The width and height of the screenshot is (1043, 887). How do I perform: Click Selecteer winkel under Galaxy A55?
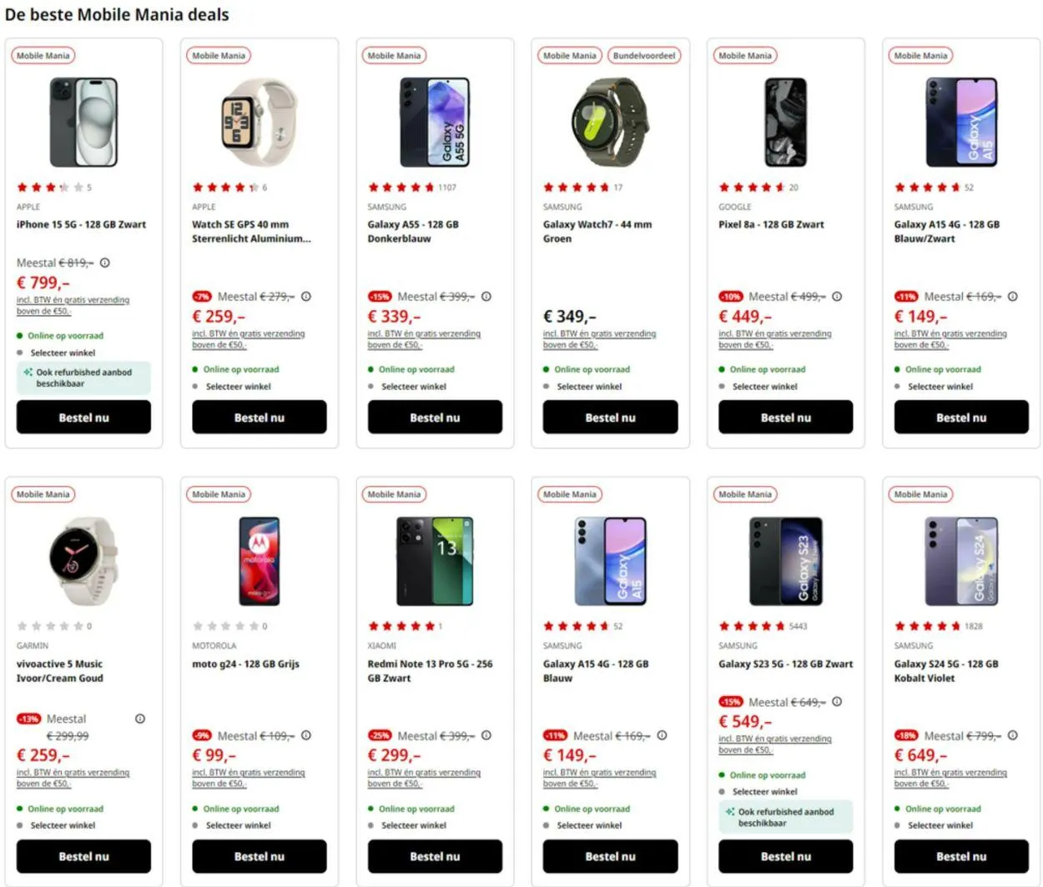(413, 387)
